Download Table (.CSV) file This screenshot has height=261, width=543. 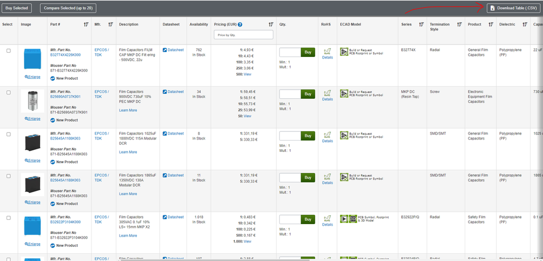click(x=514, y=8)
